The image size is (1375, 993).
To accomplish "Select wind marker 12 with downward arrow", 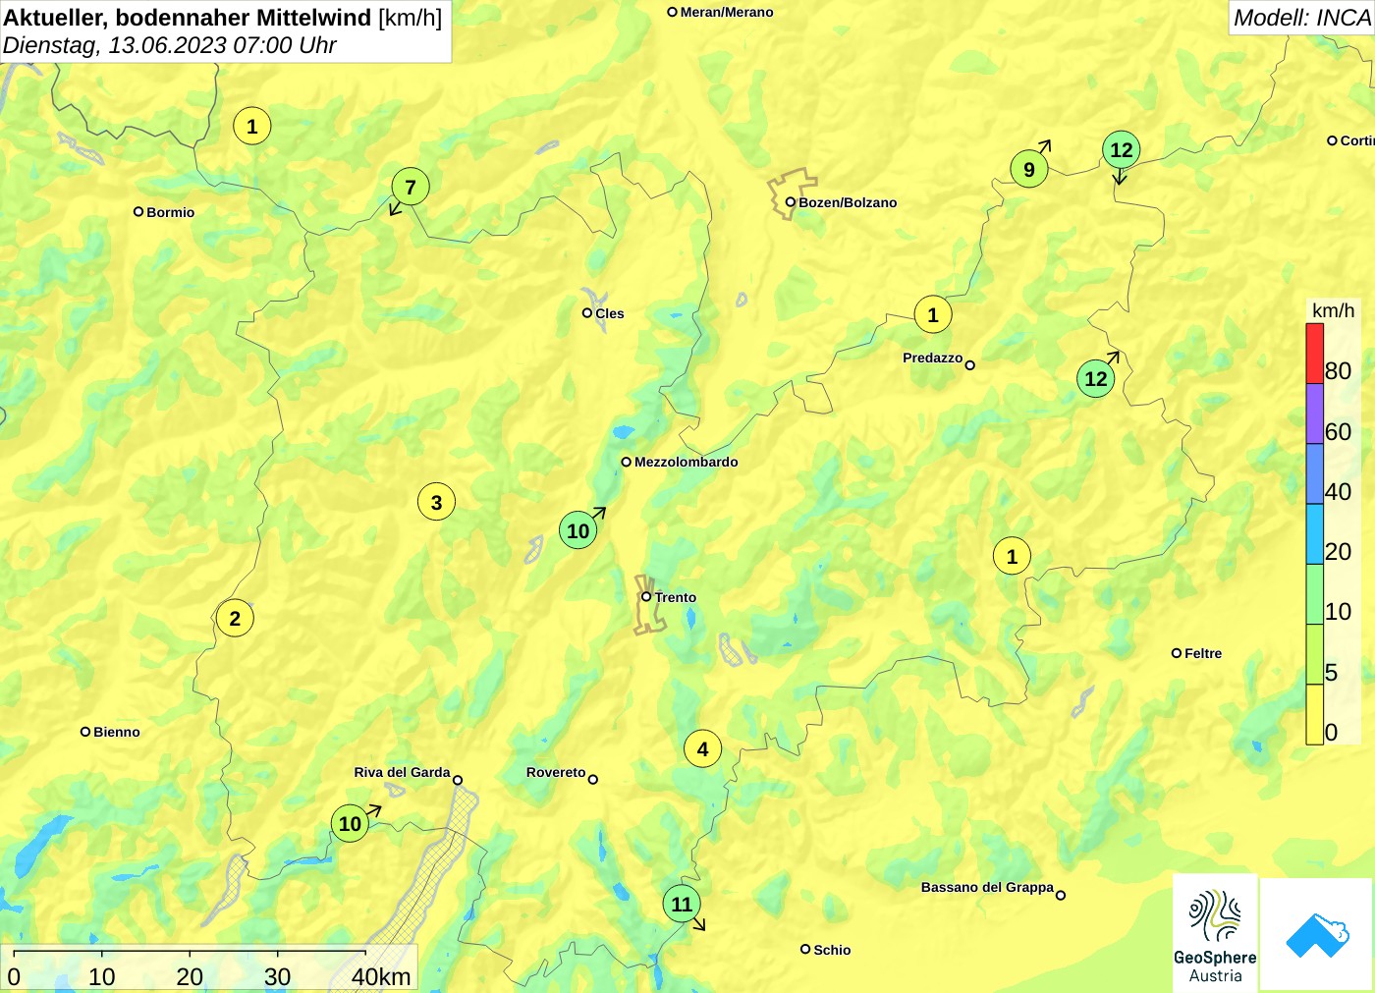I will point(1122,150).
